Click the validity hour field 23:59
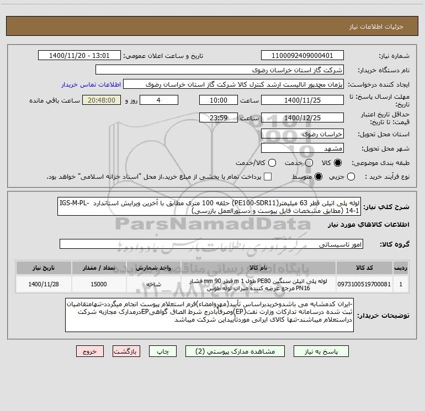Viewport: 425px width, 411px height. [x=219, y=118]
